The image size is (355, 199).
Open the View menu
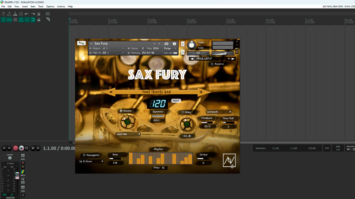point(17,6)
